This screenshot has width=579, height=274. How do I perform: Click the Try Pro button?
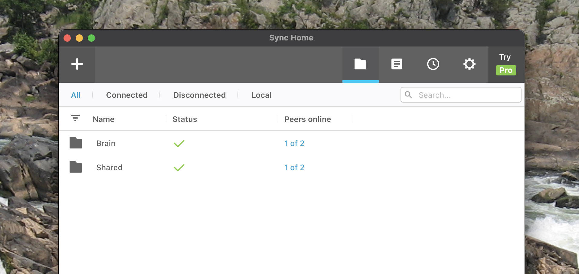506,65
